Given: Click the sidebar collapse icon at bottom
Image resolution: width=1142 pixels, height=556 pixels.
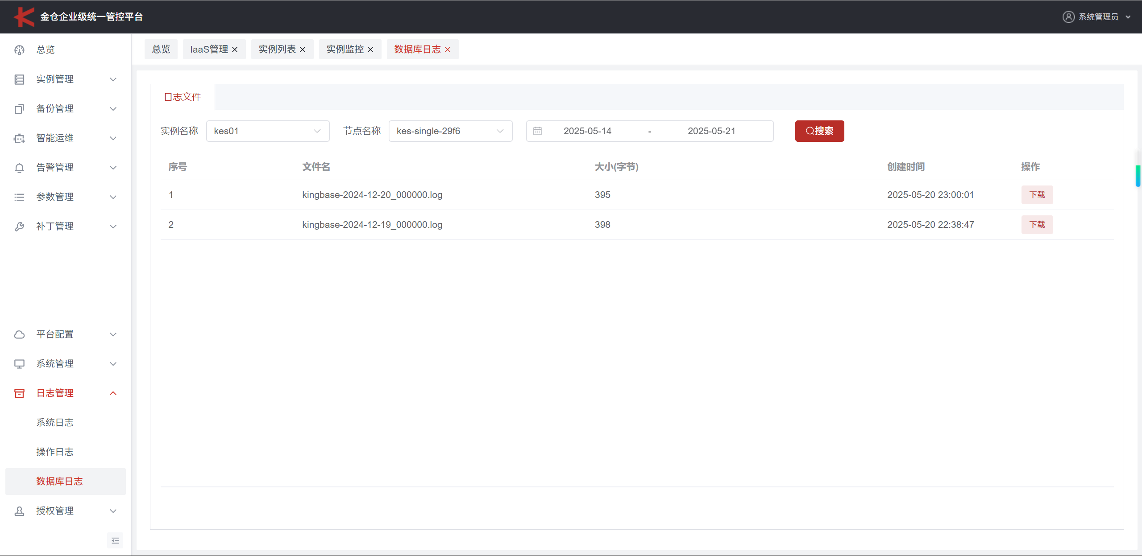Looking at the screenshot, I should 115,540.
